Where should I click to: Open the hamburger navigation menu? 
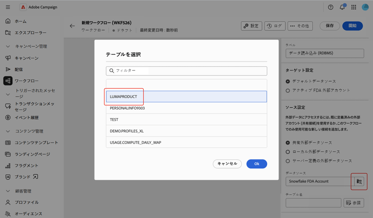(x=8, y=7)
